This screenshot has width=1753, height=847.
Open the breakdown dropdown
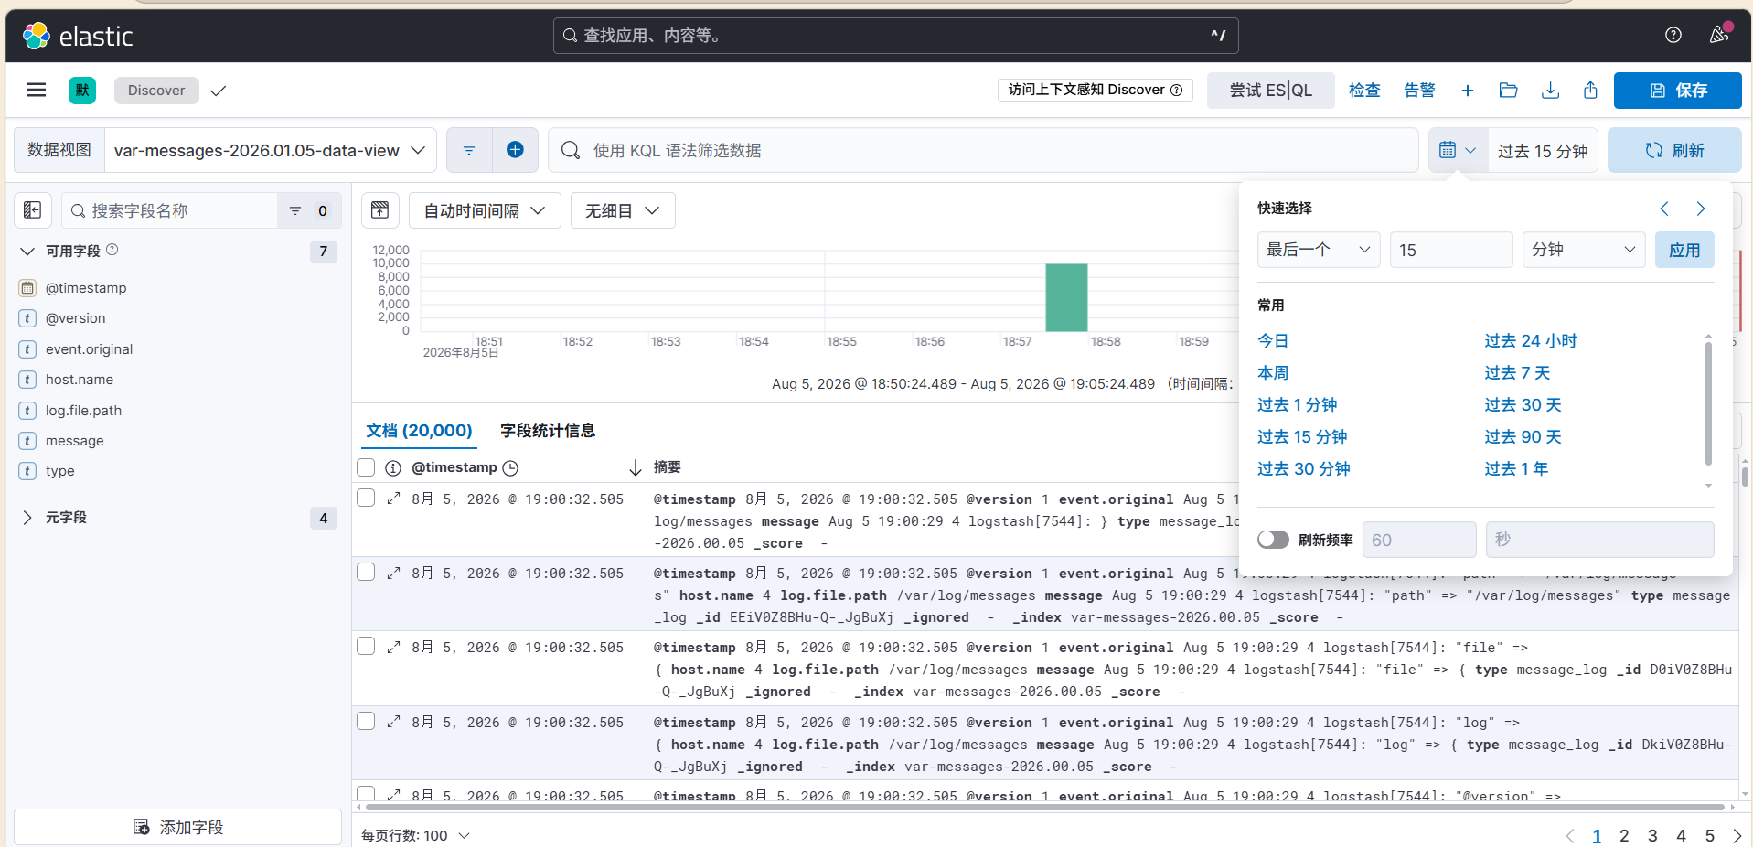point(623,210)
